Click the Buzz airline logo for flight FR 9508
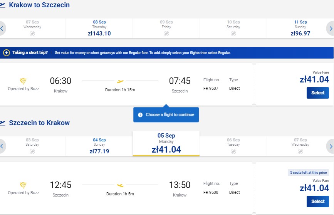334x215 pixels. pos(23,185)
